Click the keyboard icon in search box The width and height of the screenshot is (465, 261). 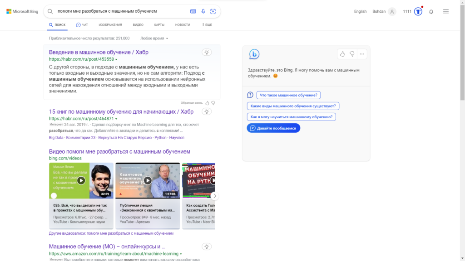click(x=193, y=11)
